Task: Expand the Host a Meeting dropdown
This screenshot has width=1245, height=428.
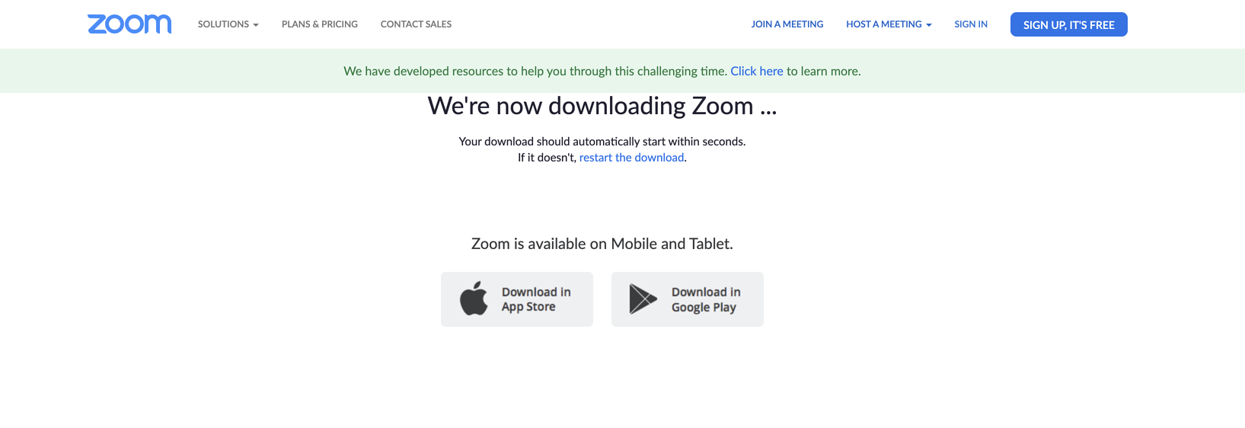Action: pos(889,24)
